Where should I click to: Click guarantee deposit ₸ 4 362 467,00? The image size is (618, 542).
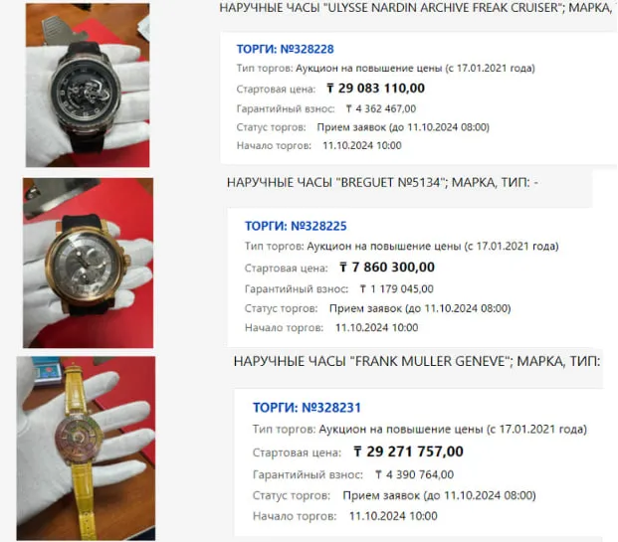[381, 108]
